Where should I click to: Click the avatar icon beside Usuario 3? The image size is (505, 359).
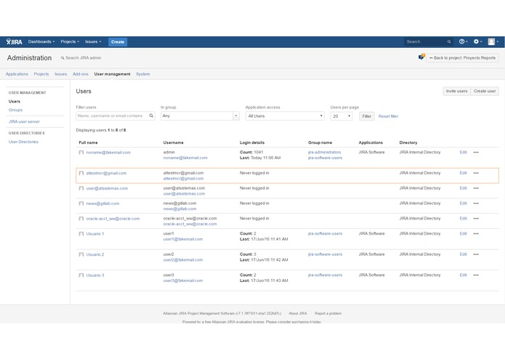tap(81, 275)
